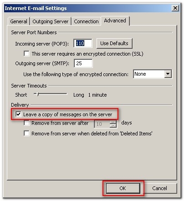The image size is (184, 201).
Task: Enable the SSL encrypted connection checkbox
Action: click(26, 54)
